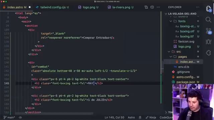
Task: Click the CodeQuo... status bar item
Action: click(166, 117)
